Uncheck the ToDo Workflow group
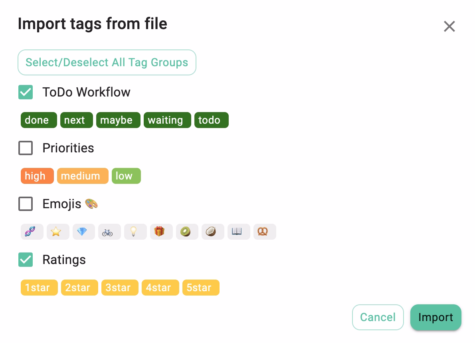The width and height of the screenshot is (475, 343). 26,92
